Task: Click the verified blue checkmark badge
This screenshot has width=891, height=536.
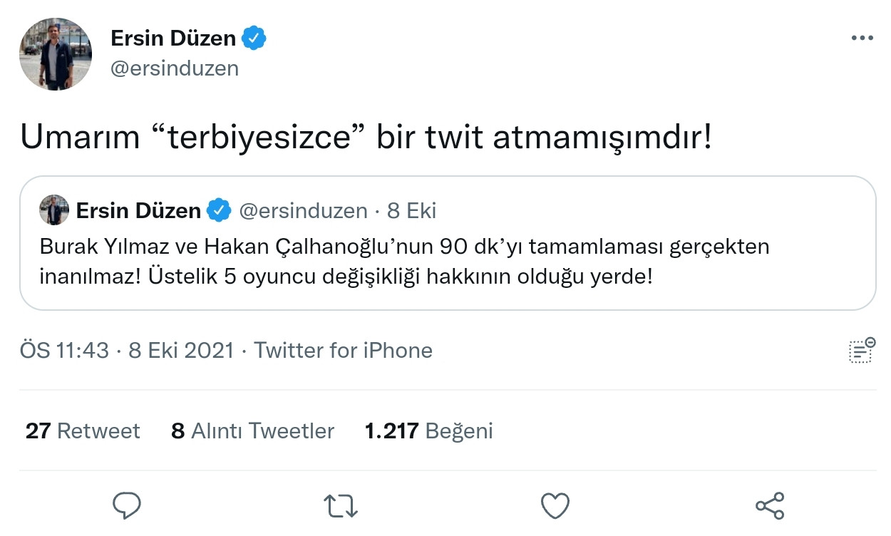Action: tap(256, 38)
